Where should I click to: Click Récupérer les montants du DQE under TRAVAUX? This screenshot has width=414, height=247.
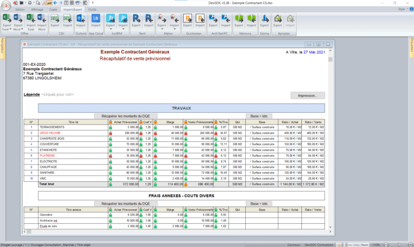tap(126, 116)
